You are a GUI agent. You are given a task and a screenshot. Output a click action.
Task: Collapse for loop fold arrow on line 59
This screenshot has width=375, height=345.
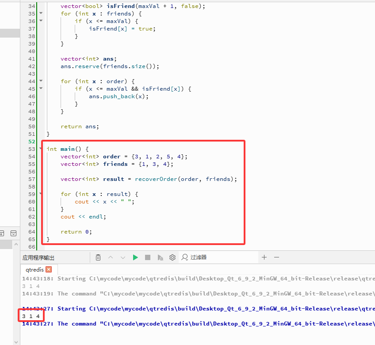tap(40, 194)
